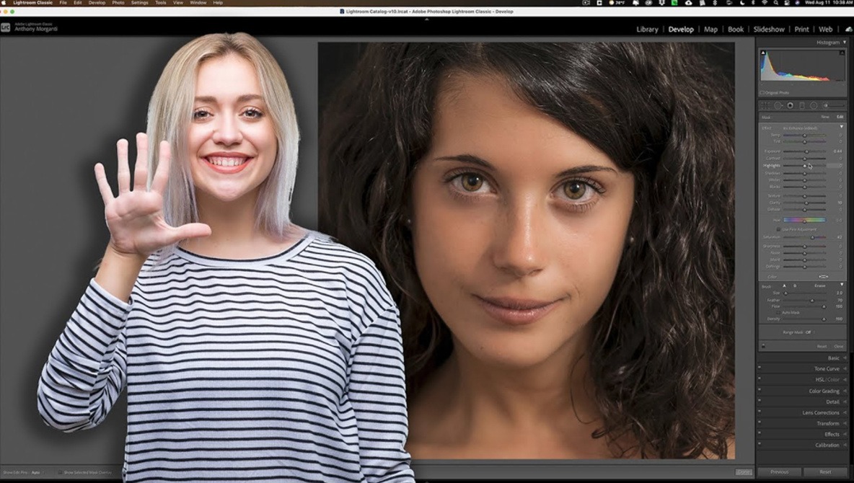Open the brush Color swatch
Screen dimensions: 854x483
point(823,277)
